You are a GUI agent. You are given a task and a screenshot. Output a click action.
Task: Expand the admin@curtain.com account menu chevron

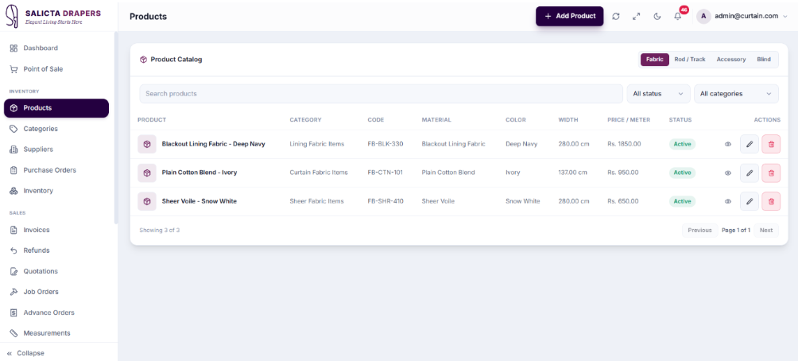click(x=784, y=16)
